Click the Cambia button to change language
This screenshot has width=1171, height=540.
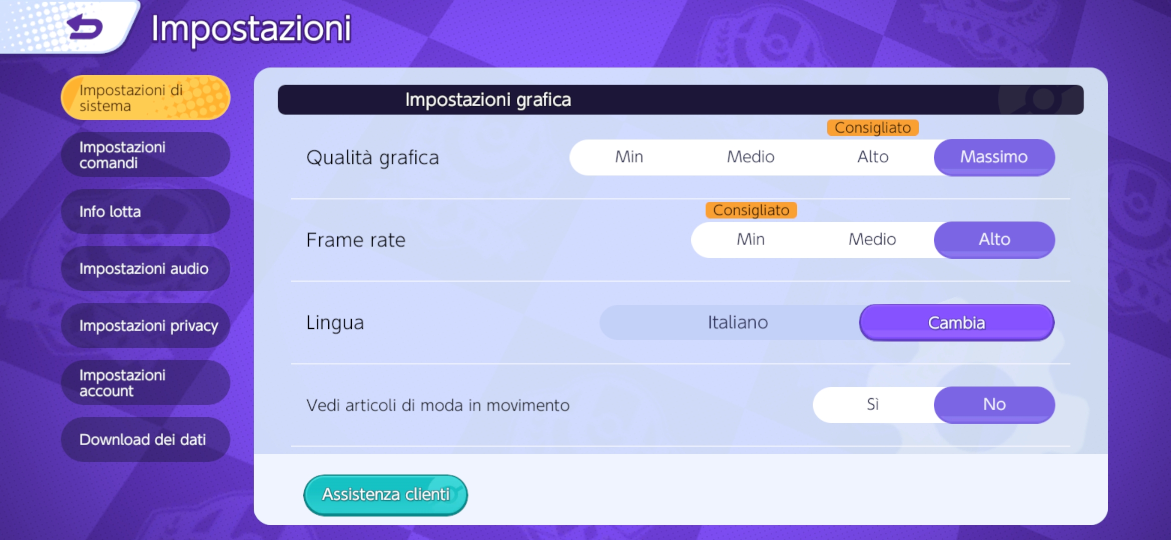(x=956, y=322)
